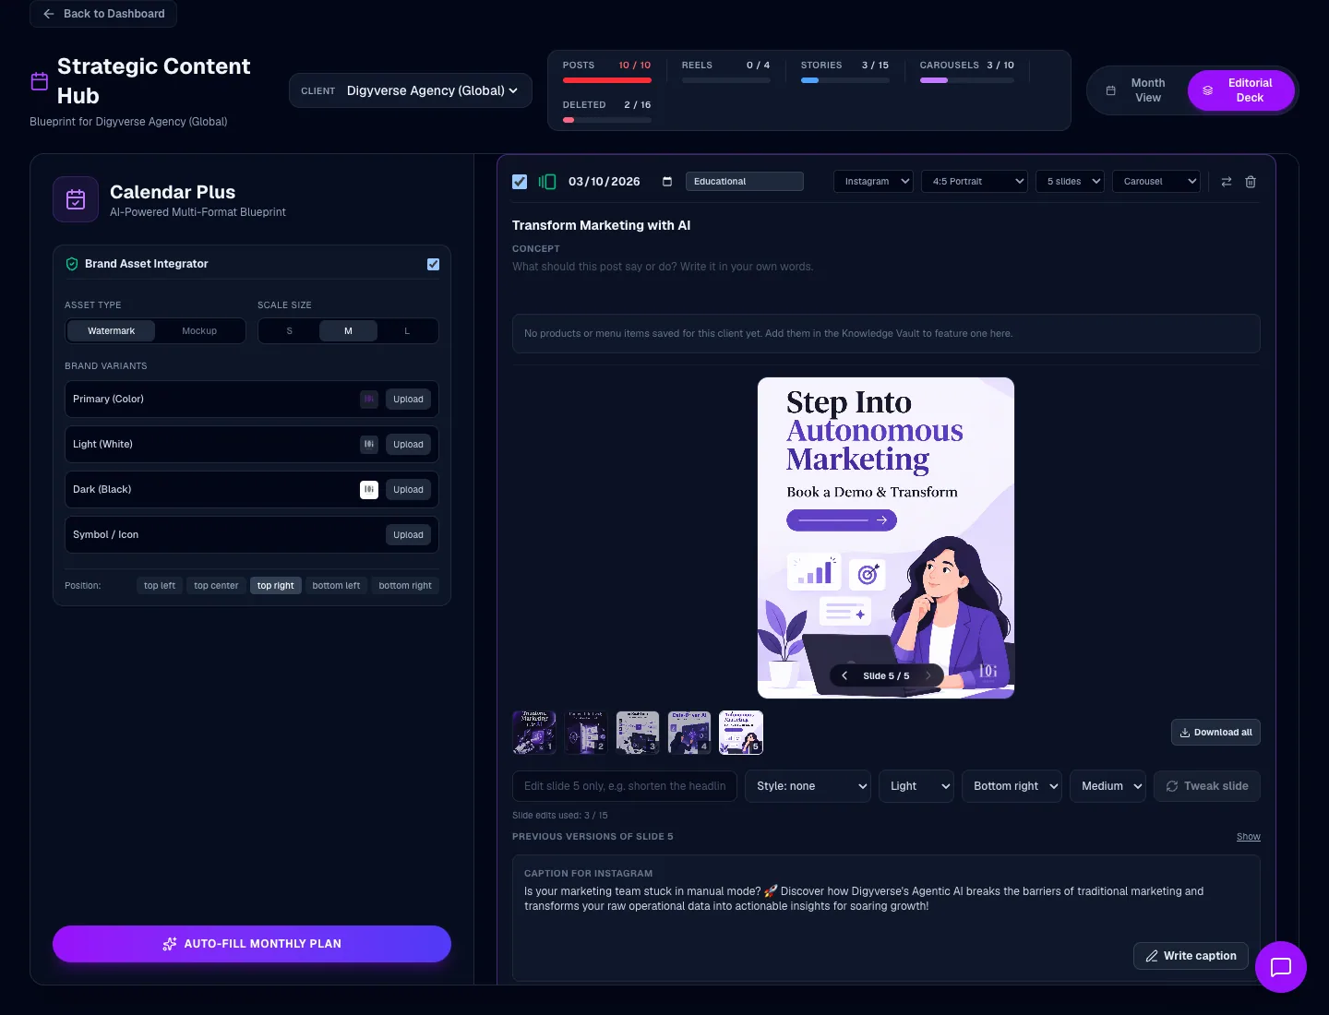
Task: Click the Carousels 3 / 10 progress bar
Action: (967, 80)
